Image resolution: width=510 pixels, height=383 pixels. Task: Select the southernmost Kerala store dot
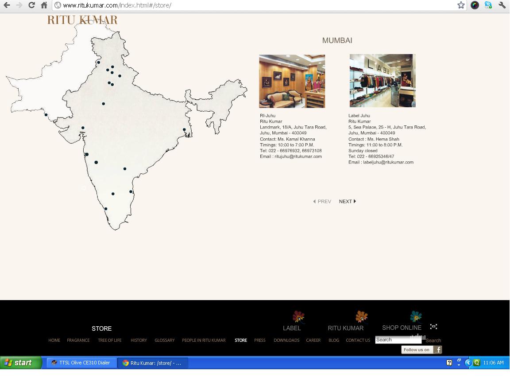[x=106, y=209]
